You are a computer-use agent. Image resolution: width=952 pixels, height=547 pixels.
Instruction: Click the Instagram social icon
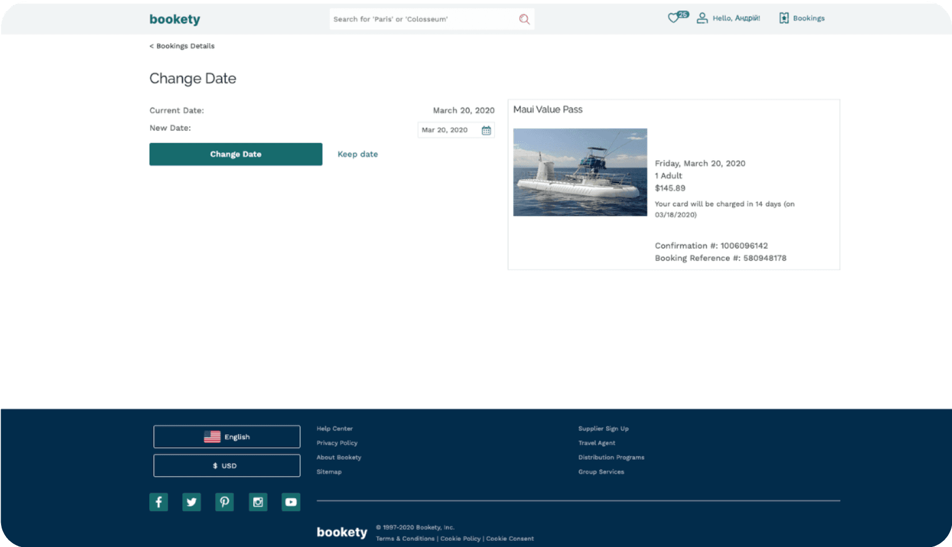click(x=258, y=502)
